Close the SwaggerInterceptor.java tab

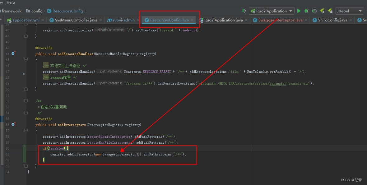tap(306, 20)
